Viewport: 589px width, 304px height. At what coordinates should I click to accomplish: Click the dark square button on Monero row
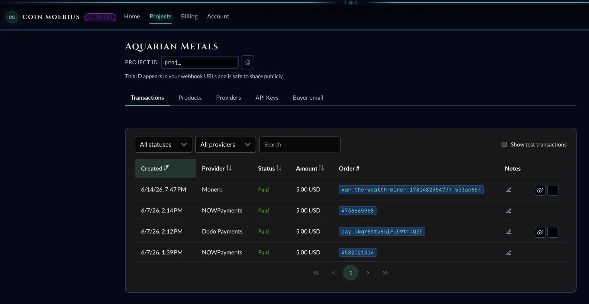[553, 190]
